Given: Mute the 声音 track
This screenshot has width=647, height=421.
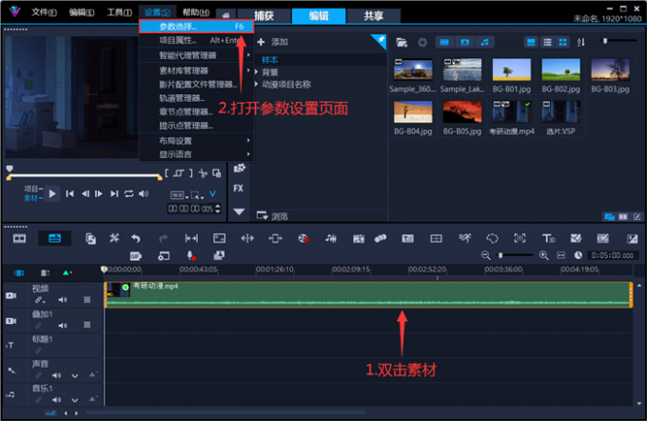Looking at the screenshot, I should (x=56, y=375).
